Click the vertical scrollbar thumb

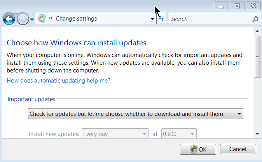257,57
